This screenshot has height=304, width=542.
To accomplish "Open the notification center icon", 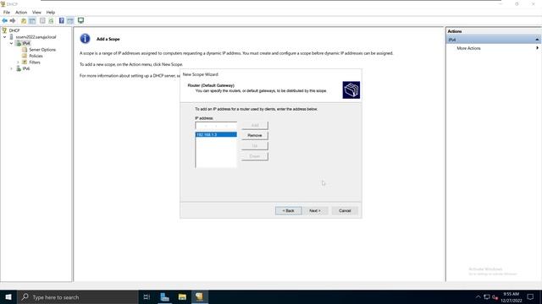I will (530, 296).
